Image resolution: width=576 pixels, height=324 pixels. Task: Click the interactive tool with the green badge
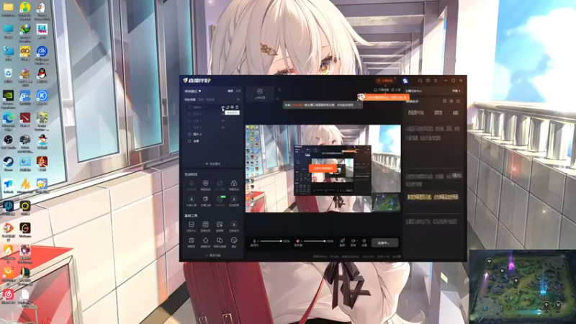pyautogui.click(x=220, y=201)
